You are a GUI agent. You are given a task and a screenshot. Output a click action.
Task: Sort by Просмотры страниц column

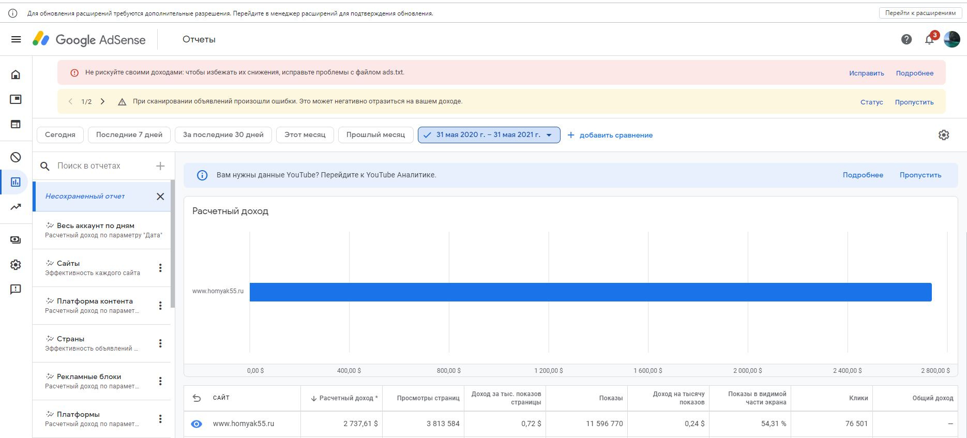(x=428, y=398)
